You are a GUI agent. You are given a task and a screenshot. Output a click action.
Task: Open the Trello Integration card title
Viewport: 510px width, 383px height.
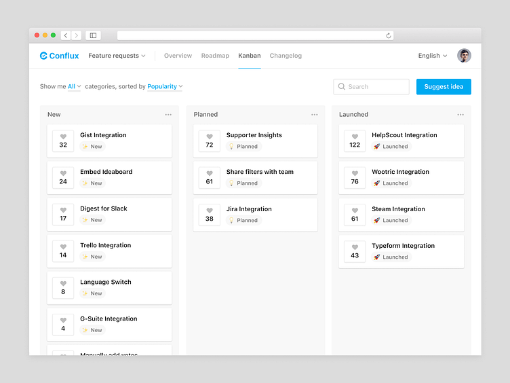tap(105, 245)
